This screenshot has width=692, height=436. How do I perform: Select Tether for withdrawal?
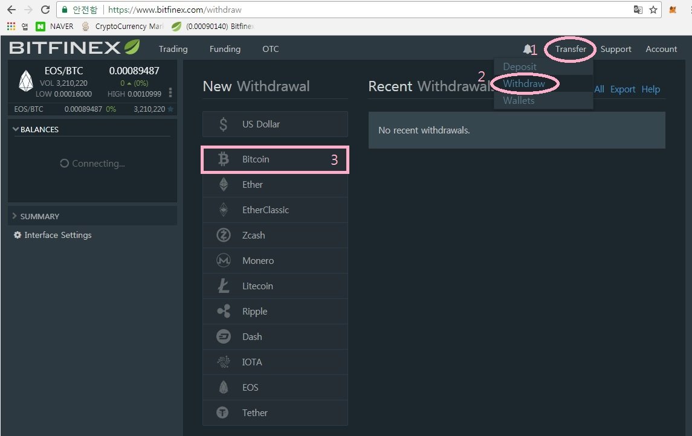pos(275,412)
